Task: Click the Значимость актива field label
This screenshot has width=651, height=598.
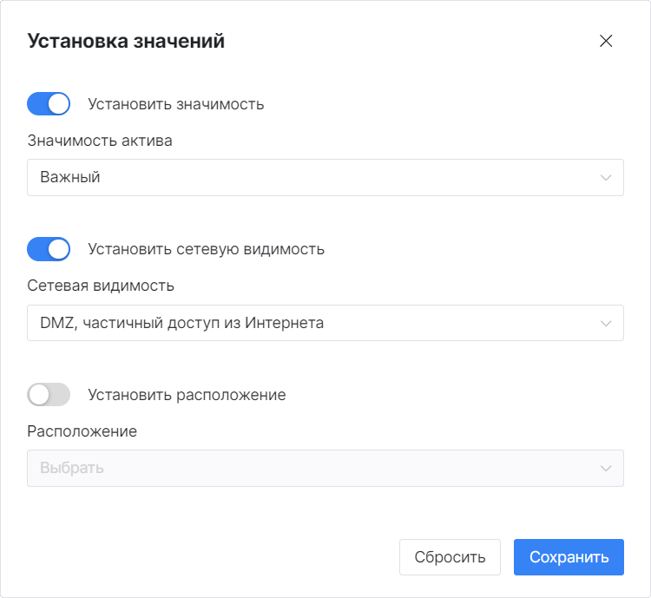Action: pyautogui.click(x=100, y=141)
